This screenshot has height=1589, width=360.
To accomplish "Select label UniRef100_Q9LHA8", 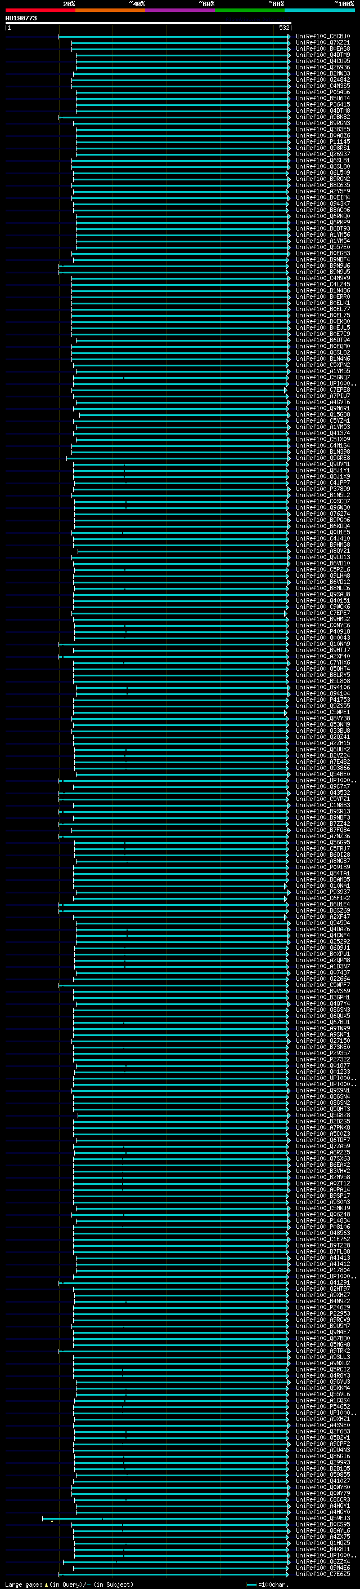I will [323, 576].
